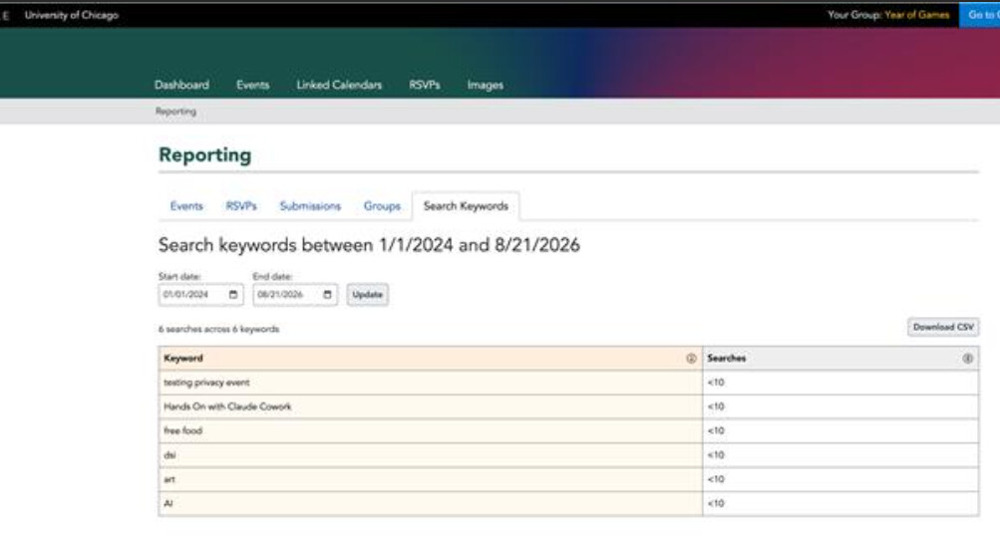Click the Update button

tap(367, 294)
